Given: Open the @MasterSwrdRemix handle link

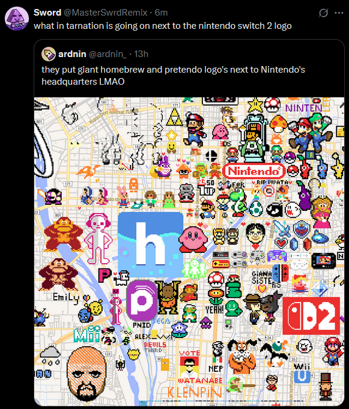Looking at the screenshot, I should tap(105, 13).
